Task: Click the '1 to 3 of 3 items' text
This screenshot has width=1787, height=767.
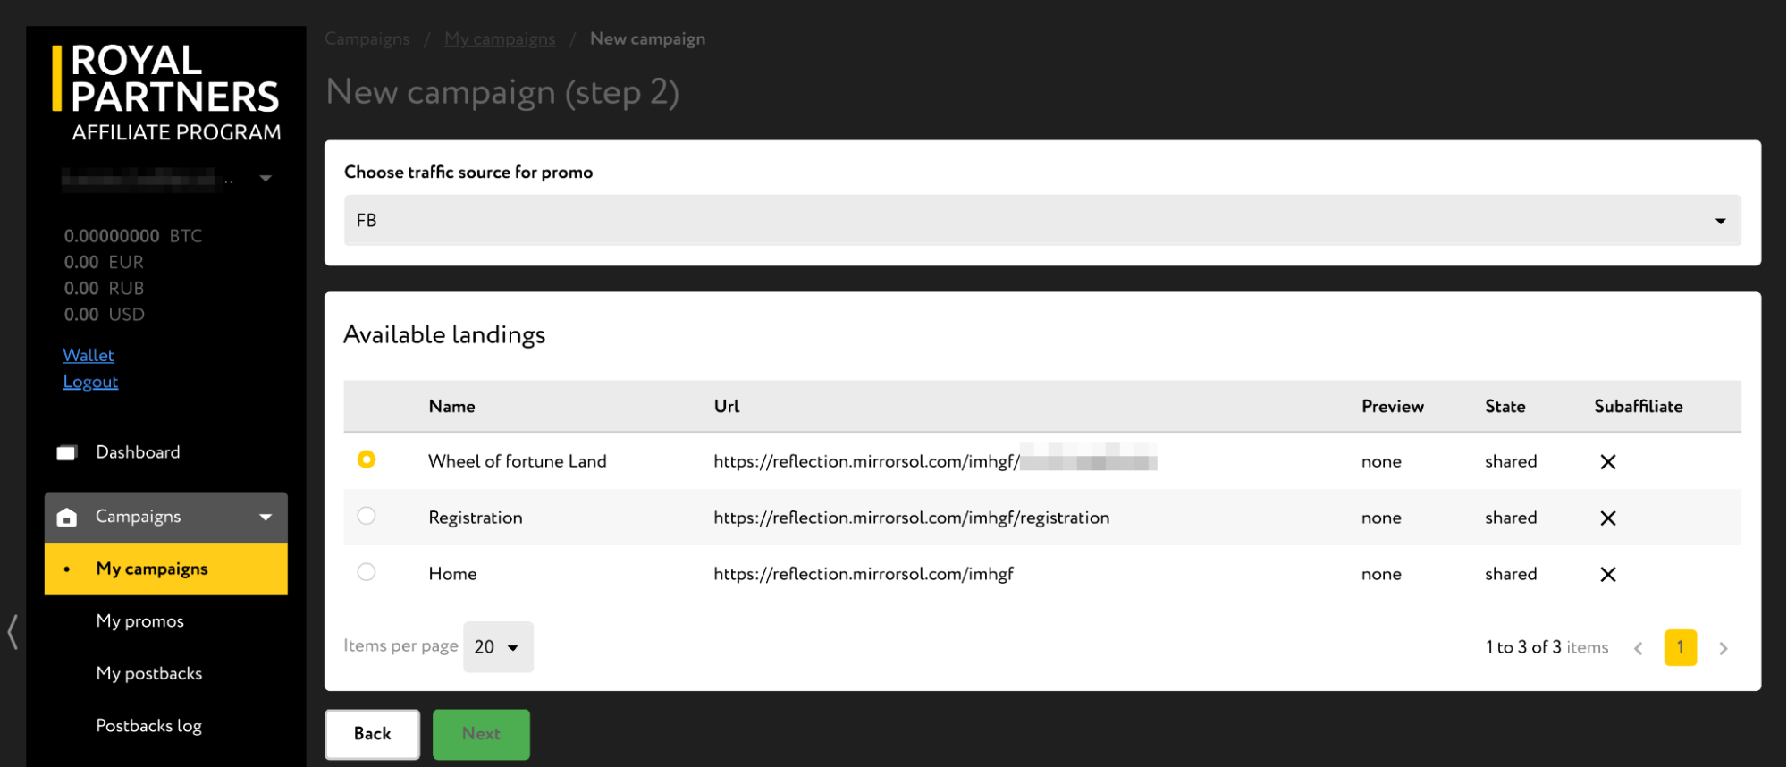Action: pos(1547,647)
